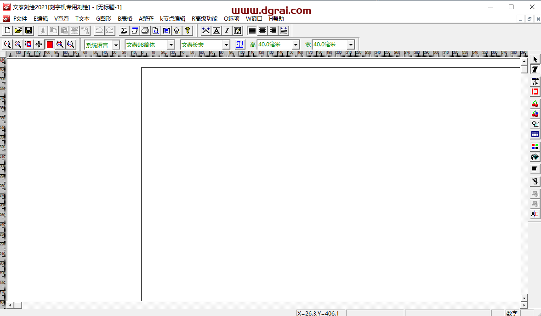Click the Paste clipboard icon

point(64,31)
